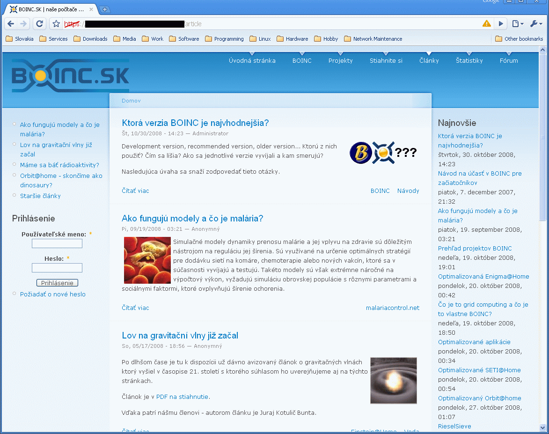Viewport: 549px width, 434px height.
Task: Click the BOINC.SK site logo
Action: (x=70, y=76)
